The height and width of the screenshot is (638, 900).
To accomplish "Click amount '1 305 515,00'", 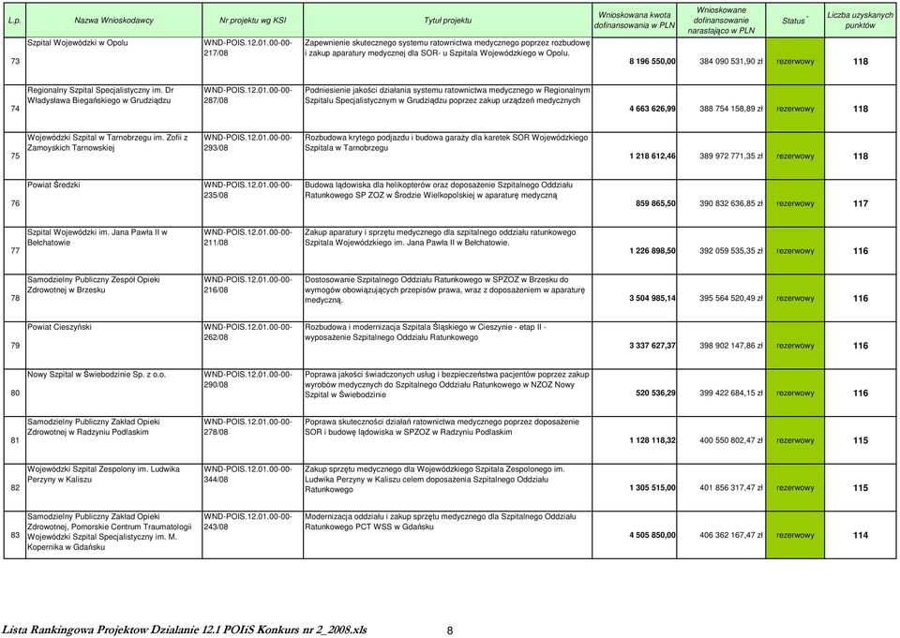I will (652, 488).
